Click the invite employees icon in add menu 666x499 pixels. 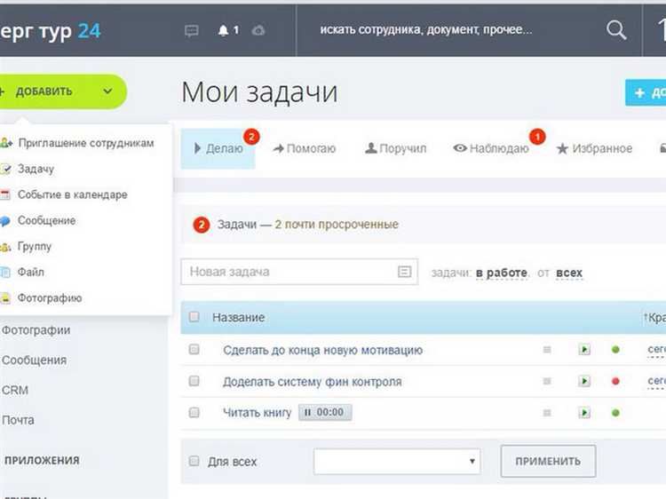6,143
